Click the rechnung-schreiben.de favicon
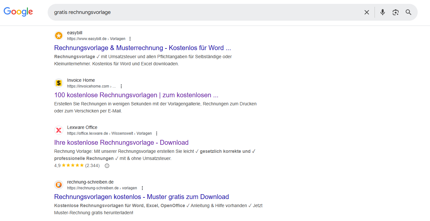The height and width of the screenshot is (221, 430). tap(59, 185)
